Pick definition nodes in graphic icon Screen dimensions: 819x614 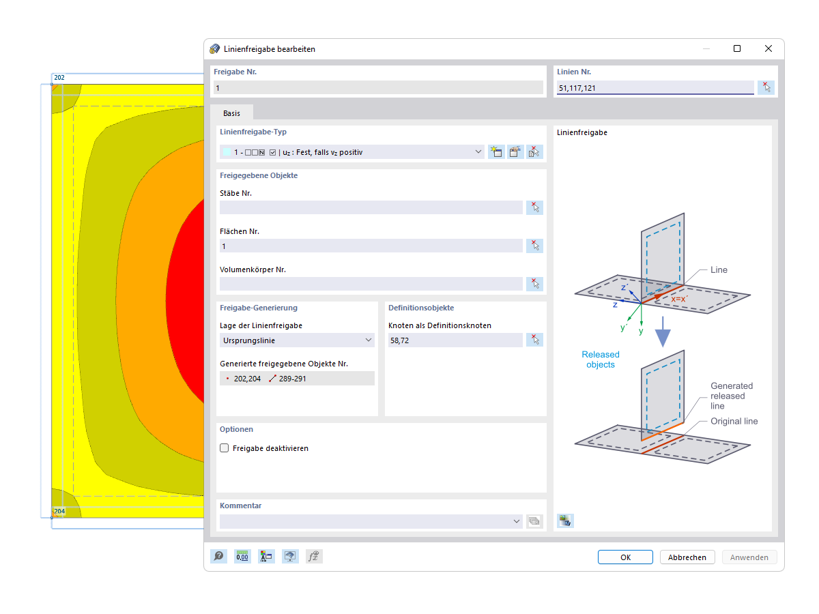(x=534, y=340)
